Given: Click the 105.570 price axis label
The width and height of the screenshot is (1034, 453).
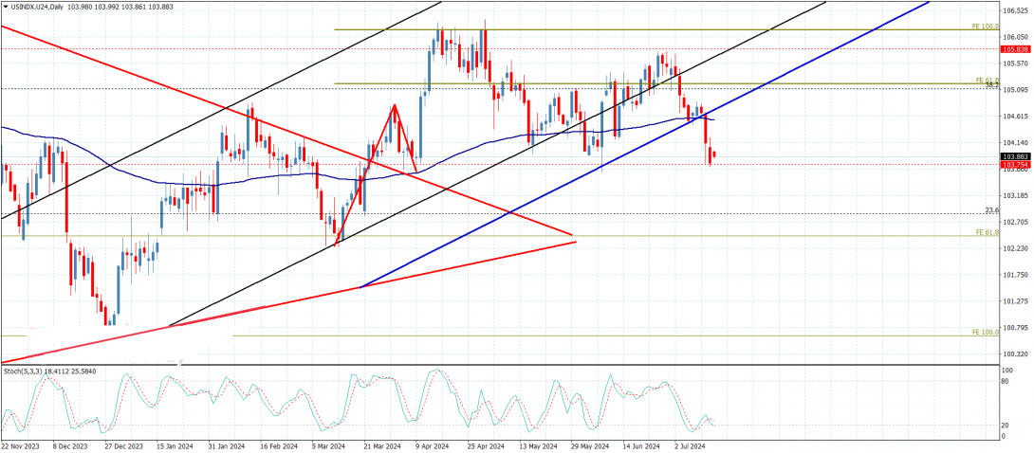Looking at the screenshot, I should [x=1016, y=63].
